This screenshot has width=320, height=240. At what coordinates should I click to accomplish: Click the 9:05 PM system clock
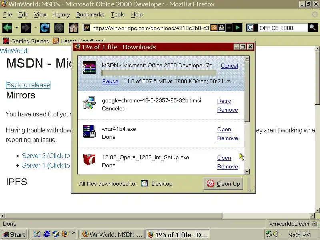(x=300, y=235)
